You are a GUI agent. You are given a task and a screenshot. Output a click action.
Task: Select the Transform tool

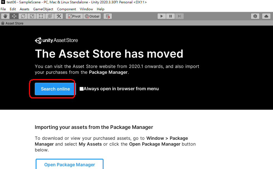[x=50, y=16]
